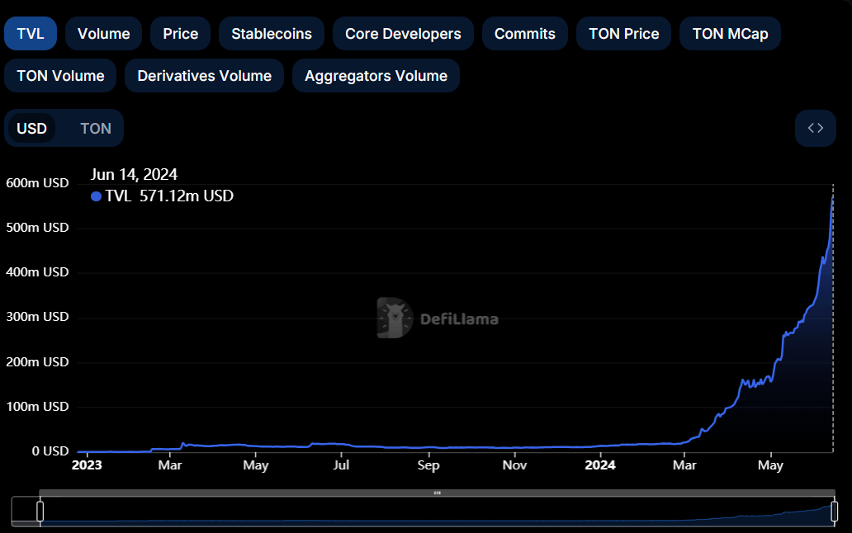View TON MCap data
The image size is (852, 533).
click(x=730, y=33)
